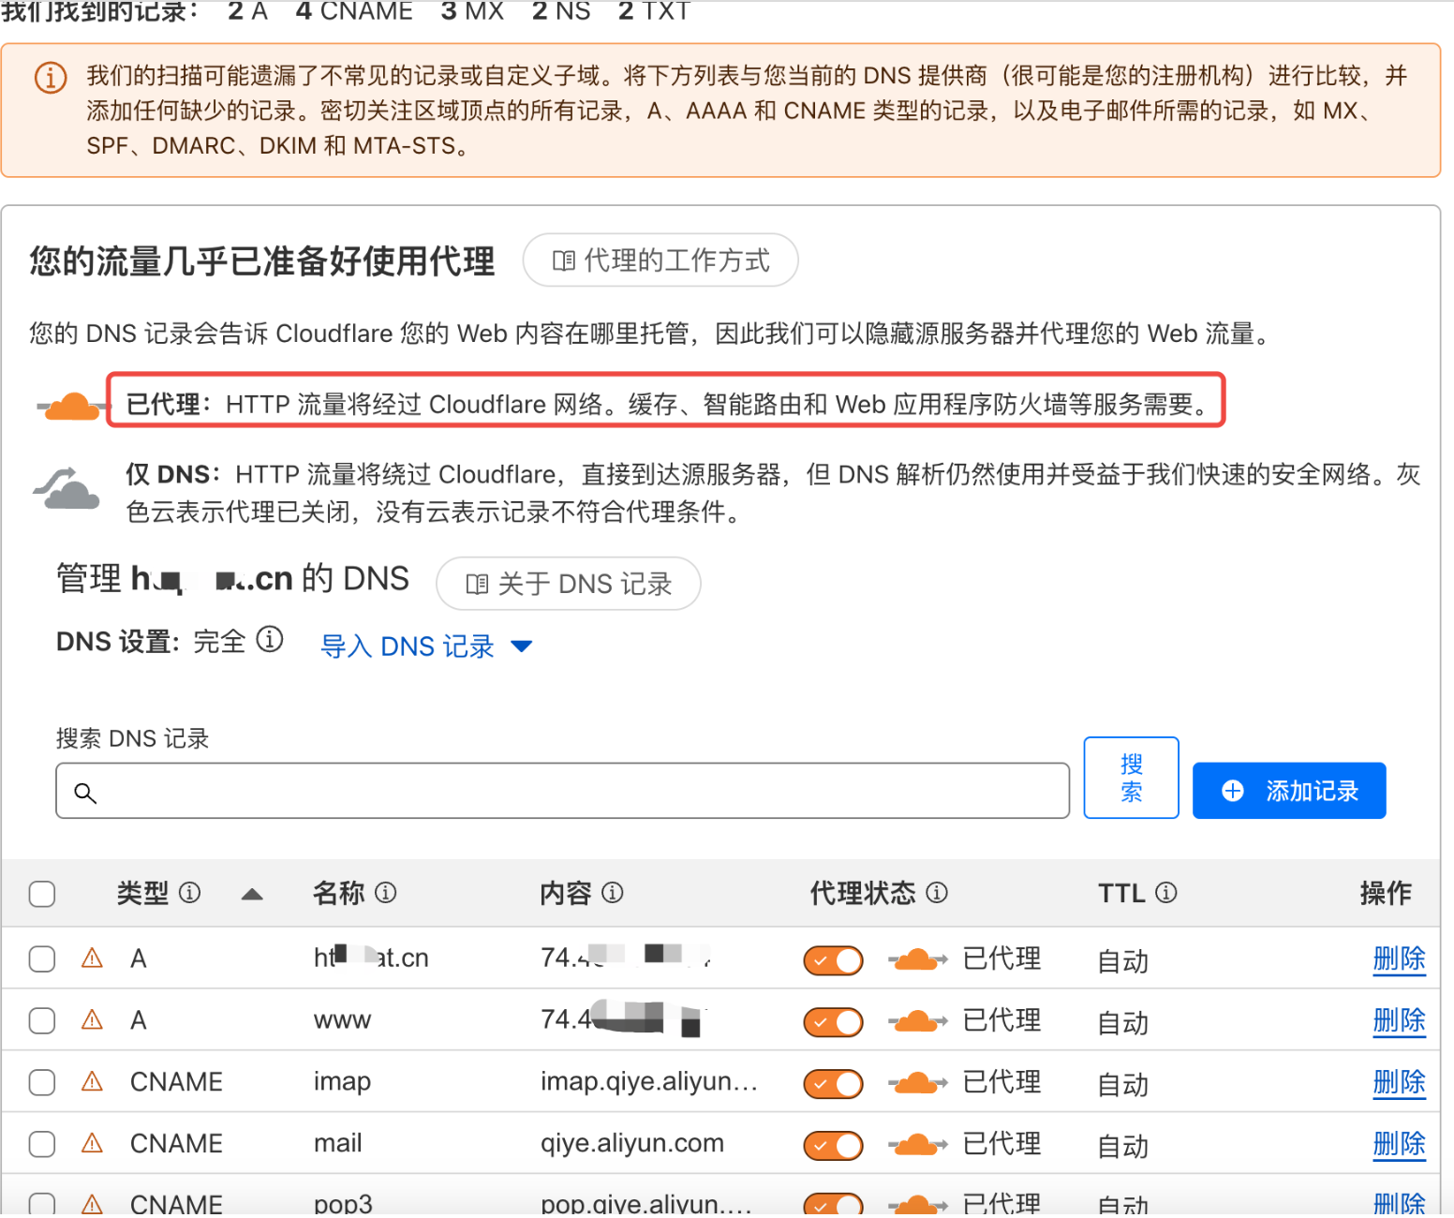Click the gray DNS-only cloud icon in the legend
Viewport: 1454px width, 1218px height.
(x=67, y=489)
